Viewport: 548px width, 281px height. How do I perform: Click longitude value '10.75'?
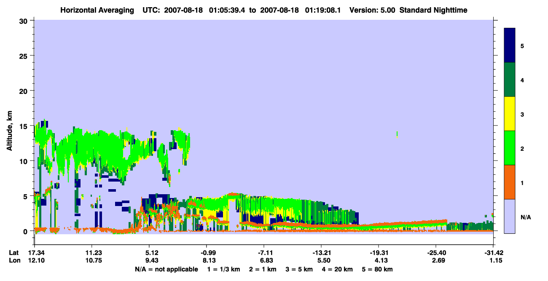[x=91, y=261]
